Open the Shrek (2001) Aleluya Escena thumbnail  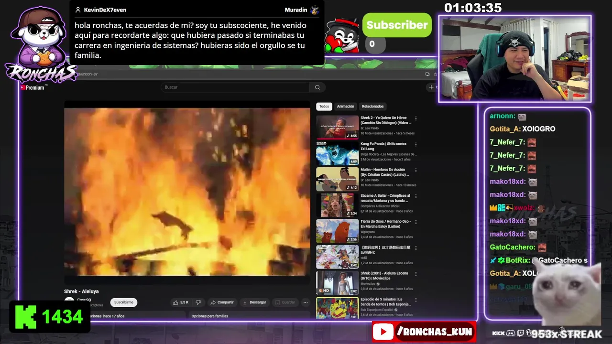click(x=337, y=283)
